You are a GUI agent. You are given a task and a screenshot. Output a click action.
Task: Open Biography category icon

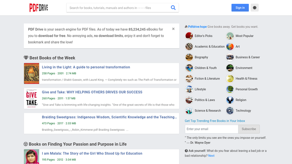click(x=189, y=57)
